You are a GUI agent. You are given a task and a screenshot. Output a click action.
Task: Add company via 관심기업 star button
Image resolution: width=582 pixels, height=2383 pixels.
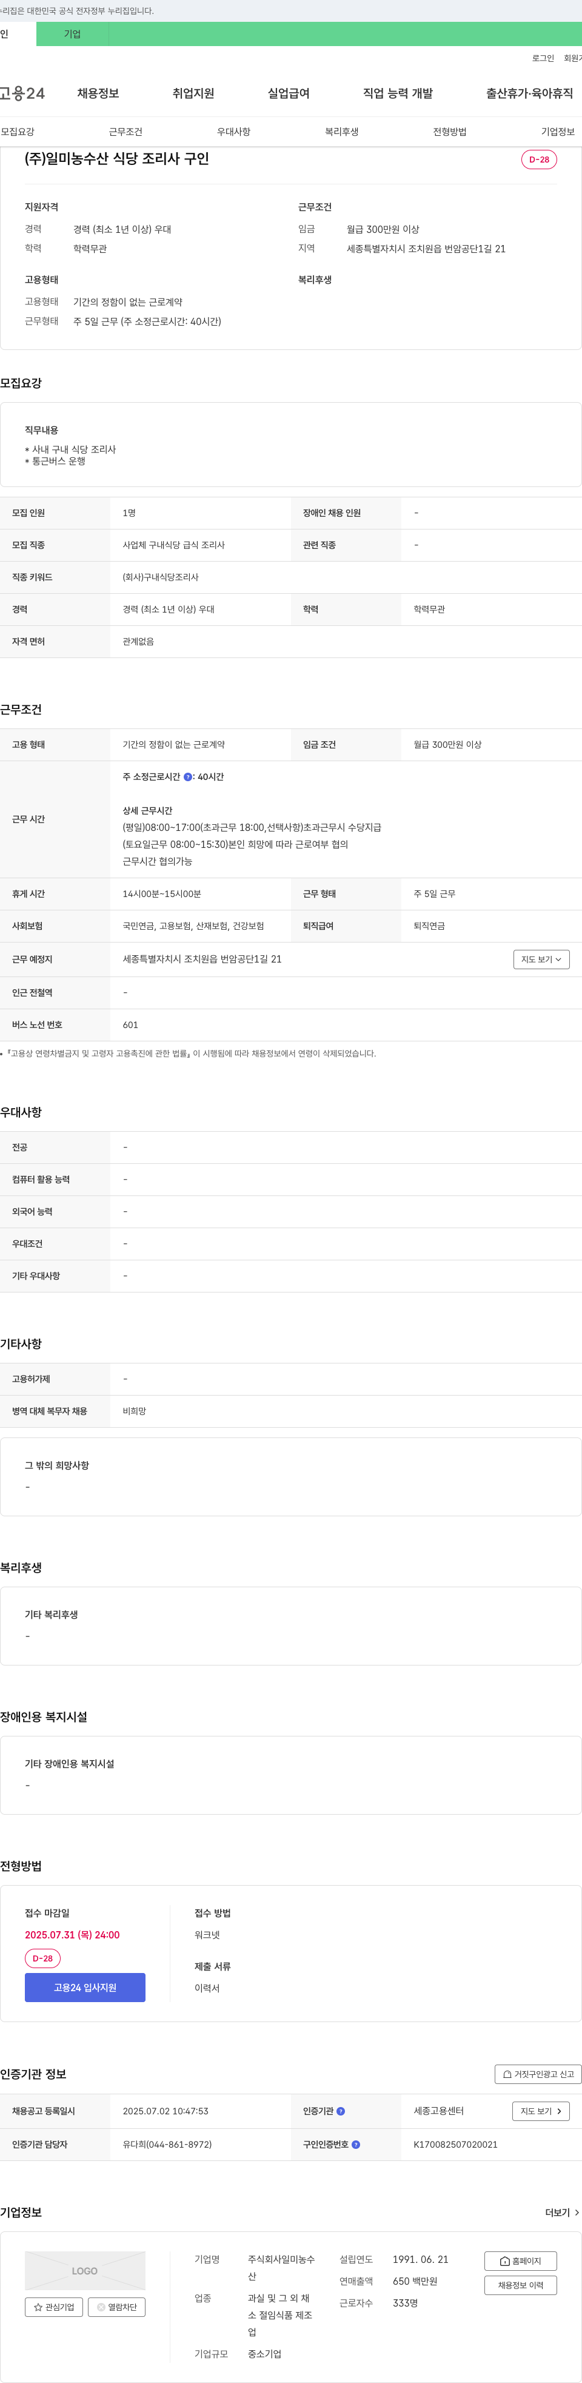point(54,2307)
